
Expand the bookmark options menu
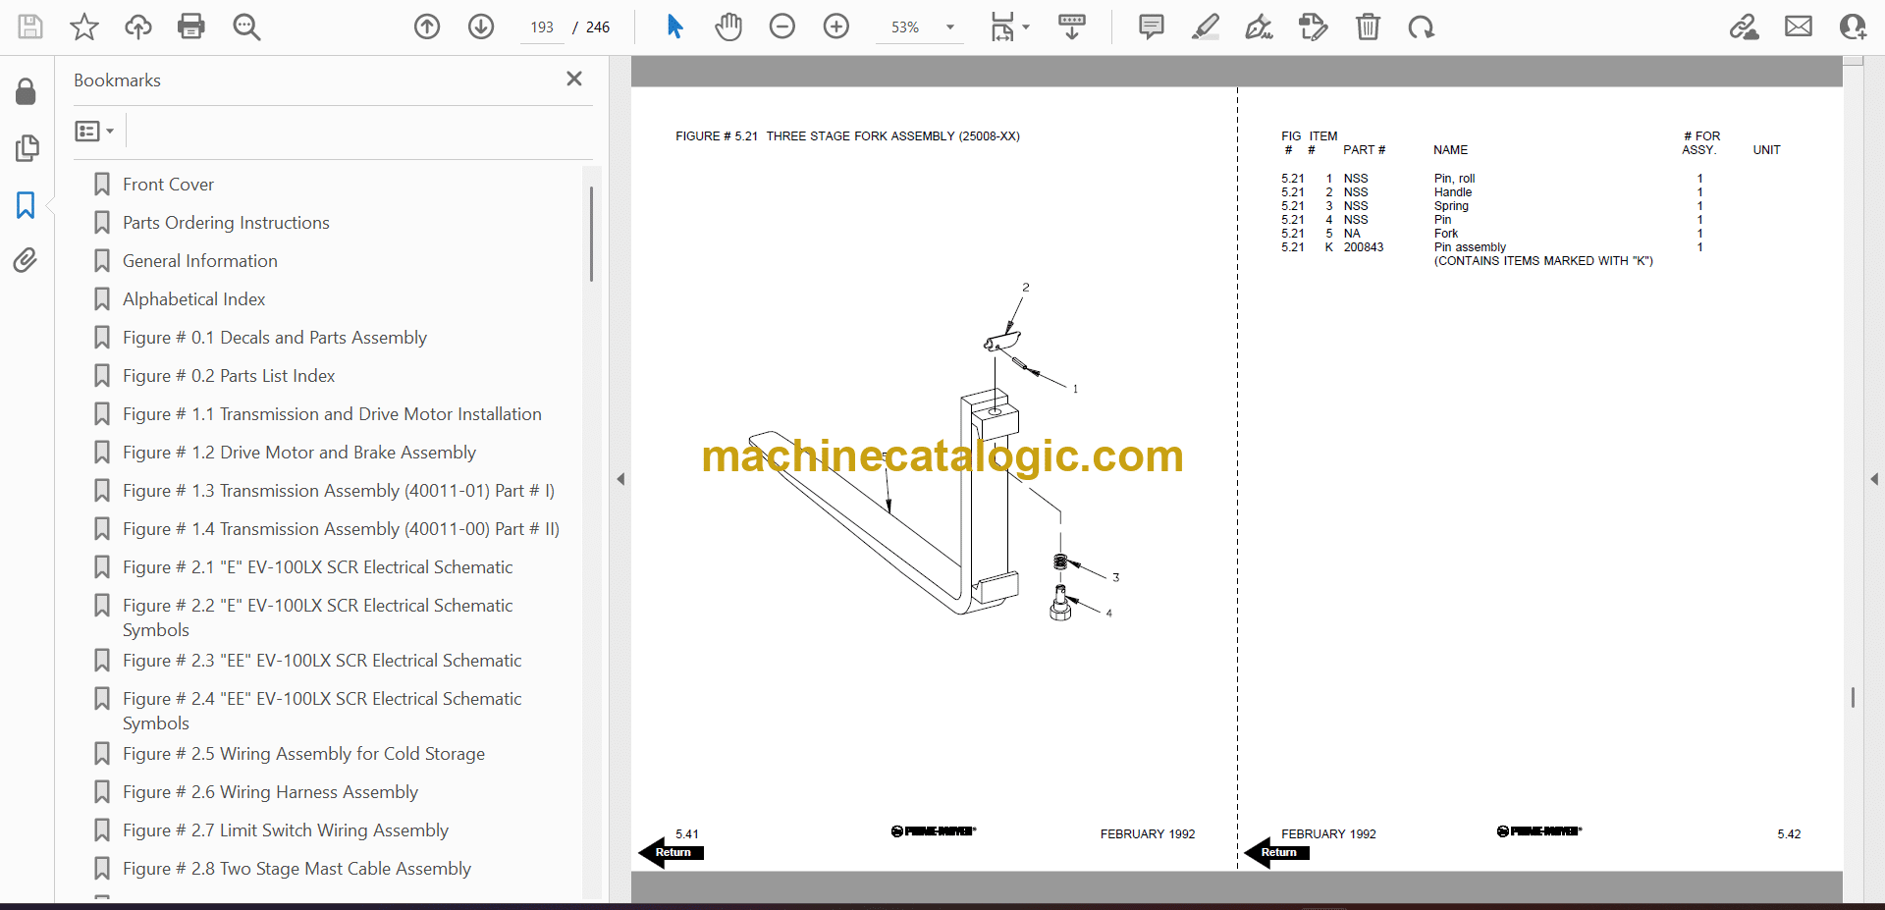95,131
